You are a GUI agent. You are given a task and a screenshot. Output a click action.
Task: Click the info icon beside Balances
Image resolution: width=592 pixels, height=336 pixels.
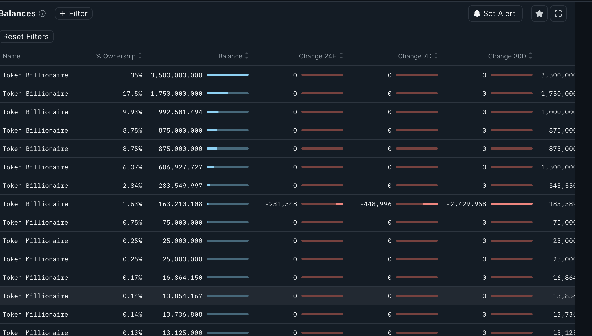click(x=42, y=13)
